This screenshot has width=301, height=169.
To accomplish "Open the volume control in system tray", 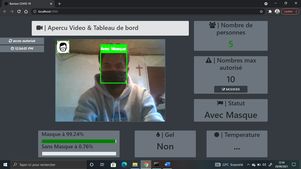I will click(264, 165).
